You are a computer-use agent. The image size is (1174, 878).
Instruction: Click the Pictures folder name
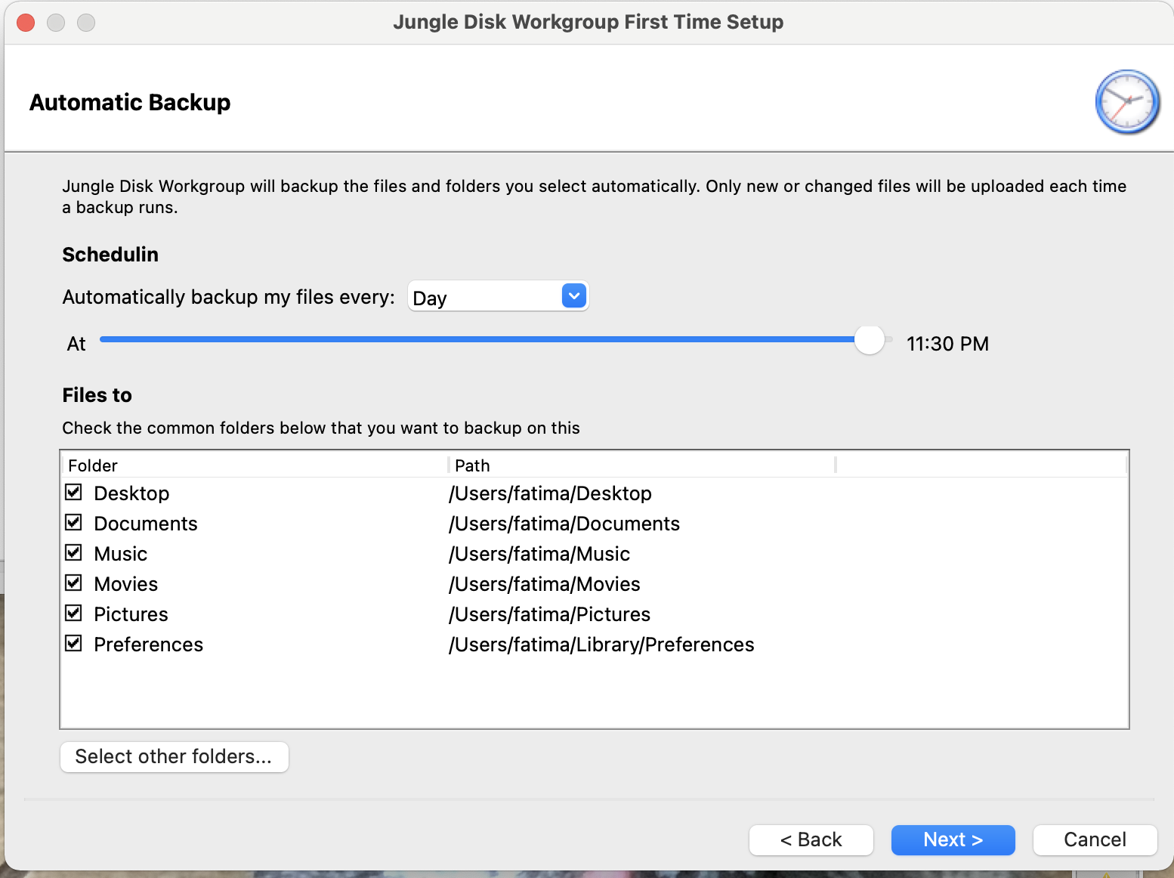[131, 614]
